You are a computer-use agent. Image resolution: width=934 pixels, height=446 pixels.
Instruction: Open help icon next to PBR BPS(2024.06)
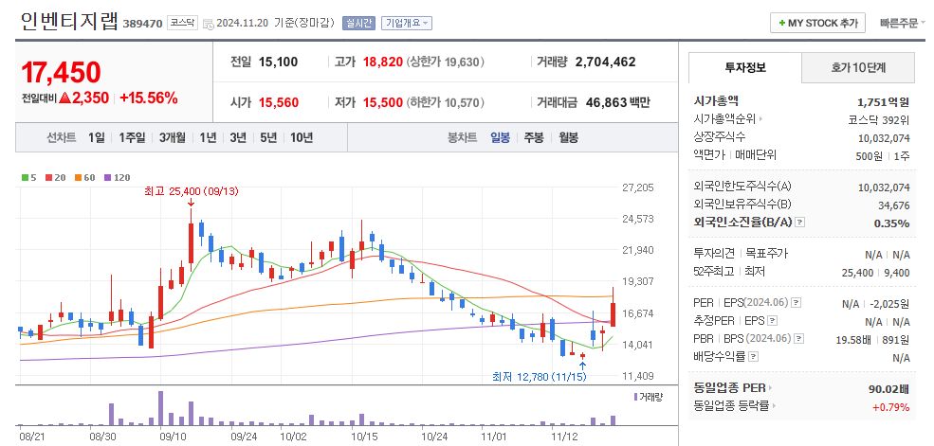pyautogui.click(x=798, y=338)
